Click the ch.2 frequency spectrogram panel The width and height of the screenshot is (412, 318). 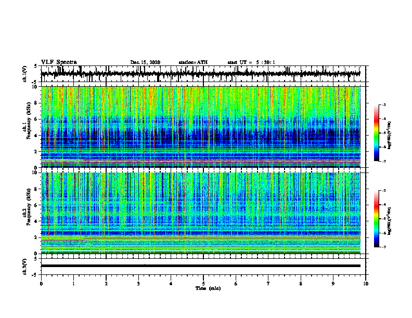[200, 213]
